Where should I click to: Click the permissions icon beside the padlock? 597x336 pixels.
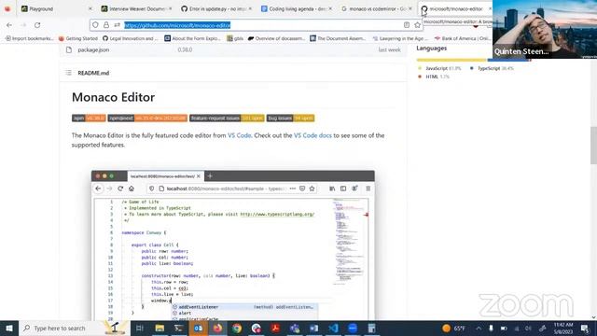(117, 25)
